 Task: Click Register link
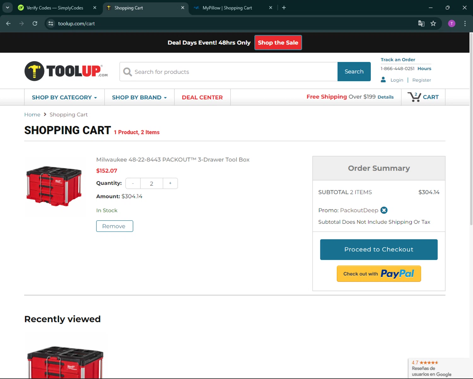click(422, 80)
